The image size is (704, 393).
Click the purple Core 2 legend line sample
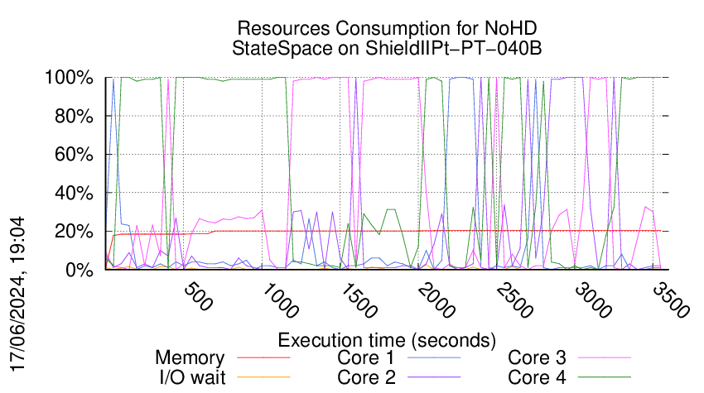pyautogui.click(x=434, y=377)
